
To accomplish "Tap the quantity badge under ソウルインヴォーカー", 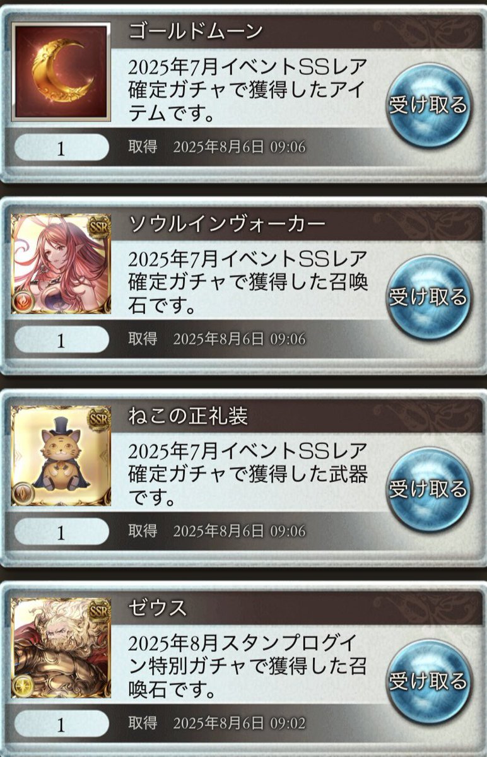I will coord(61,341).
